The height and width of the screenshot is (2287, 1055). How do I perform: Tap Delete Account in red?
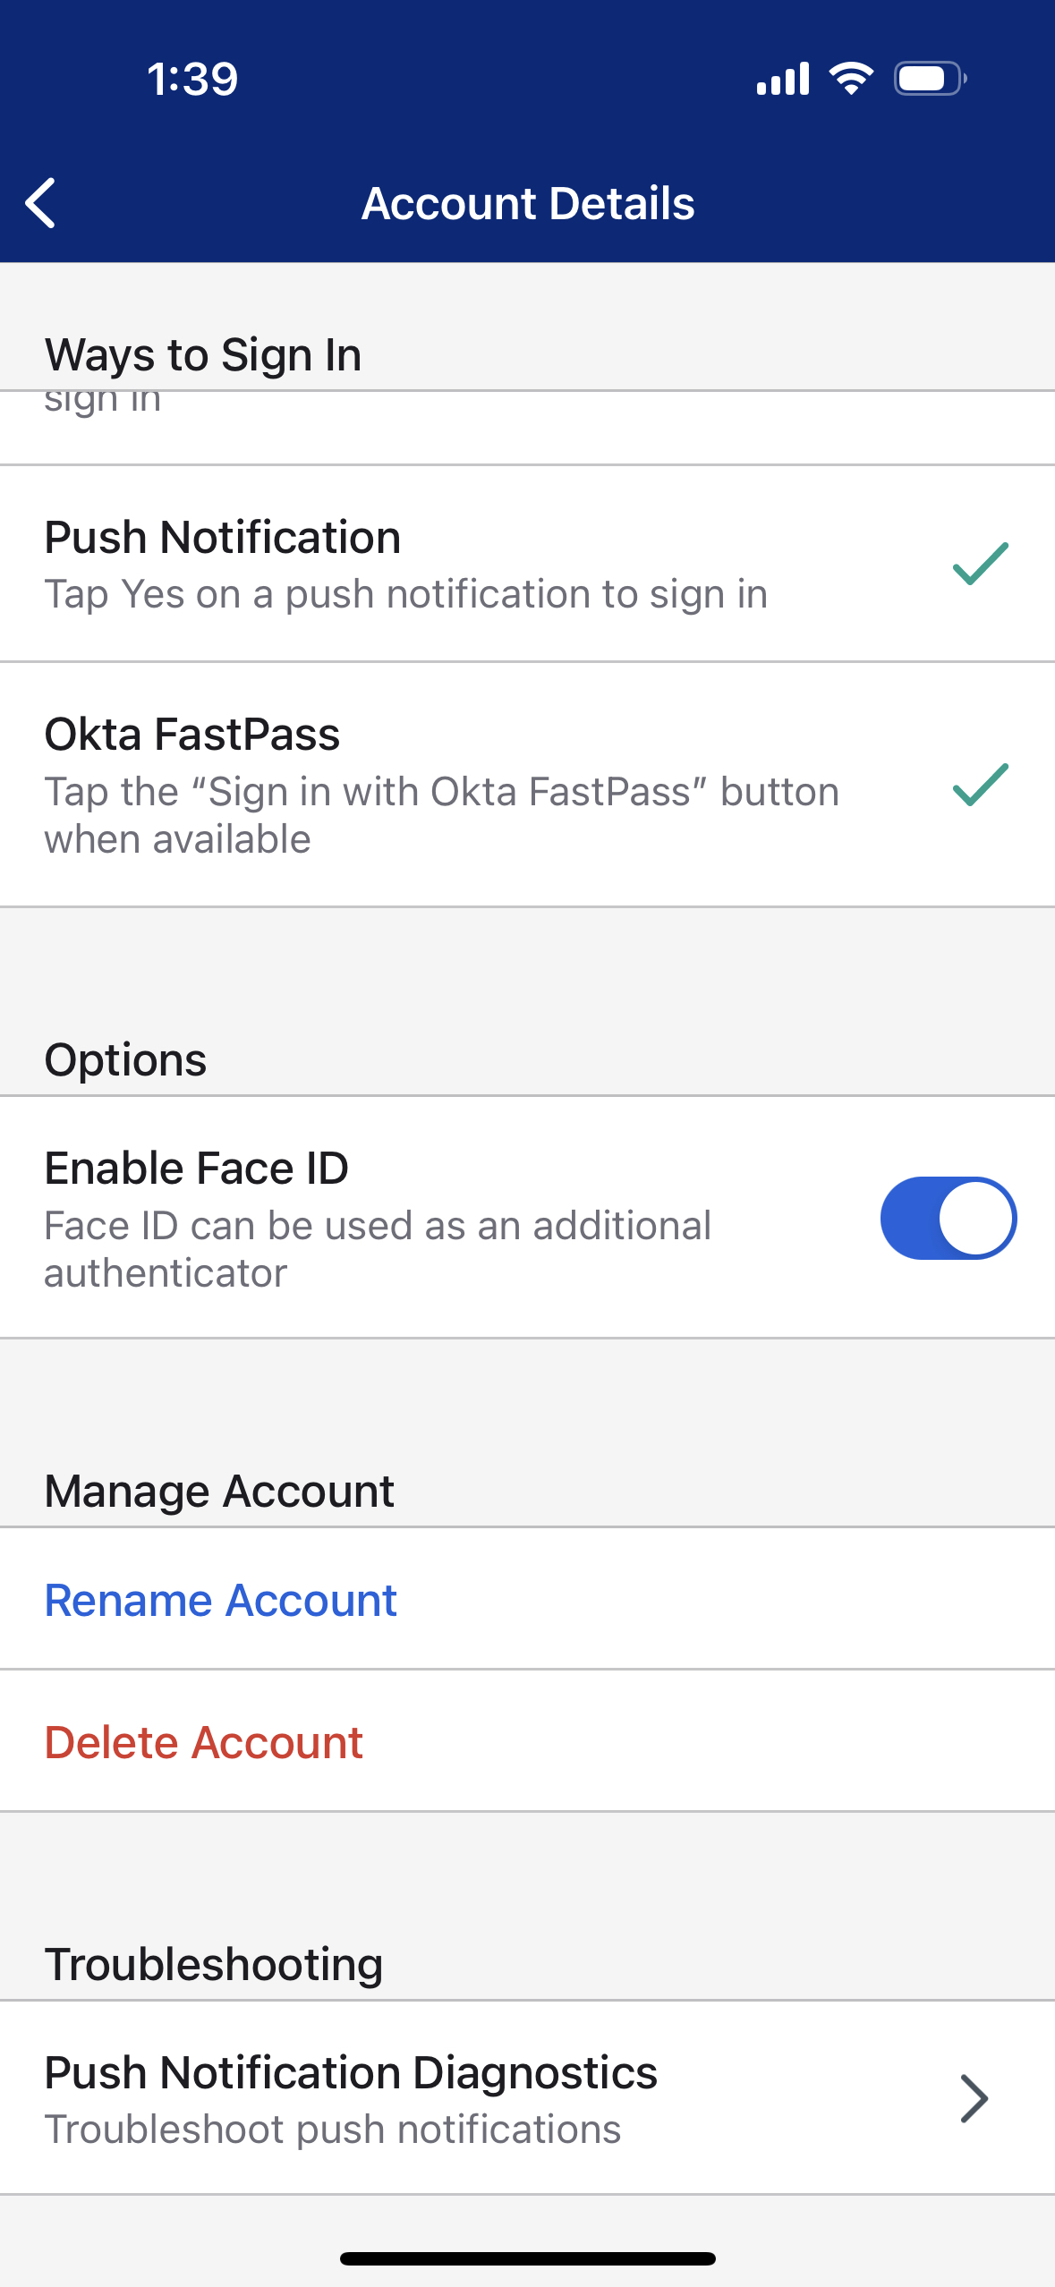204,1742
